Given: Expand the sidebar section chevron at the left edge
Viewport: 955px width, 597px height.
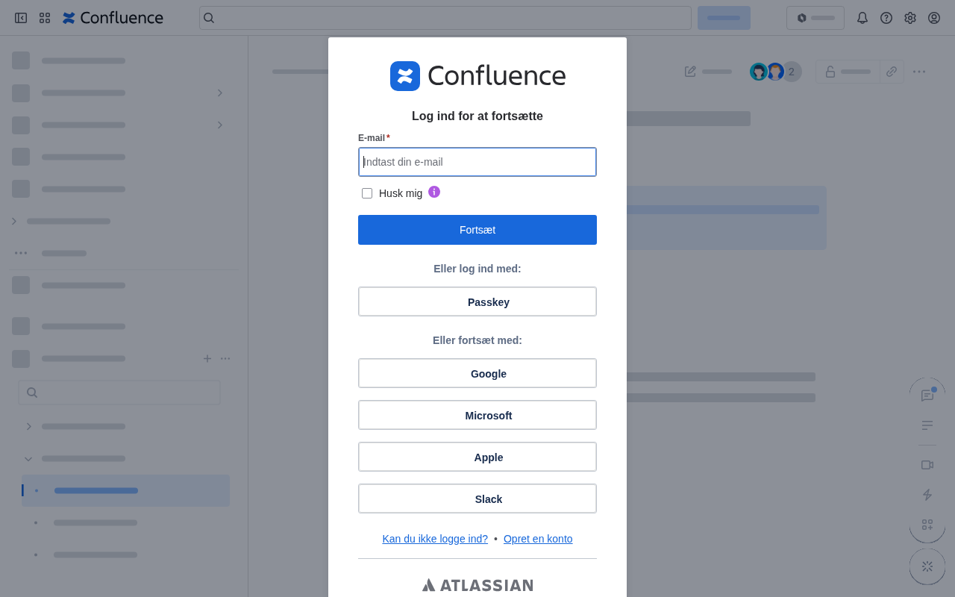Looking at the screenshot, I should (x=13, y=221).
